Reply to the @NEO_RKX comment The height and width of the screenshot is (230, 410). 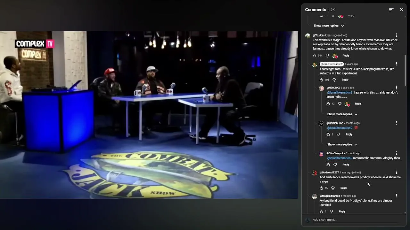click(x=358, y=104)
